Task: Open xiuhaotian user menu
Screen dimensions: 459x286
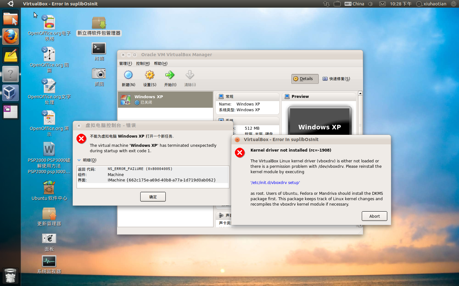Action: tap(432, 4)
